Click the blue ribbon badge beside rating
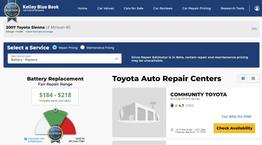262x145 pixels. pyautogui.click(x=172, y=105)
